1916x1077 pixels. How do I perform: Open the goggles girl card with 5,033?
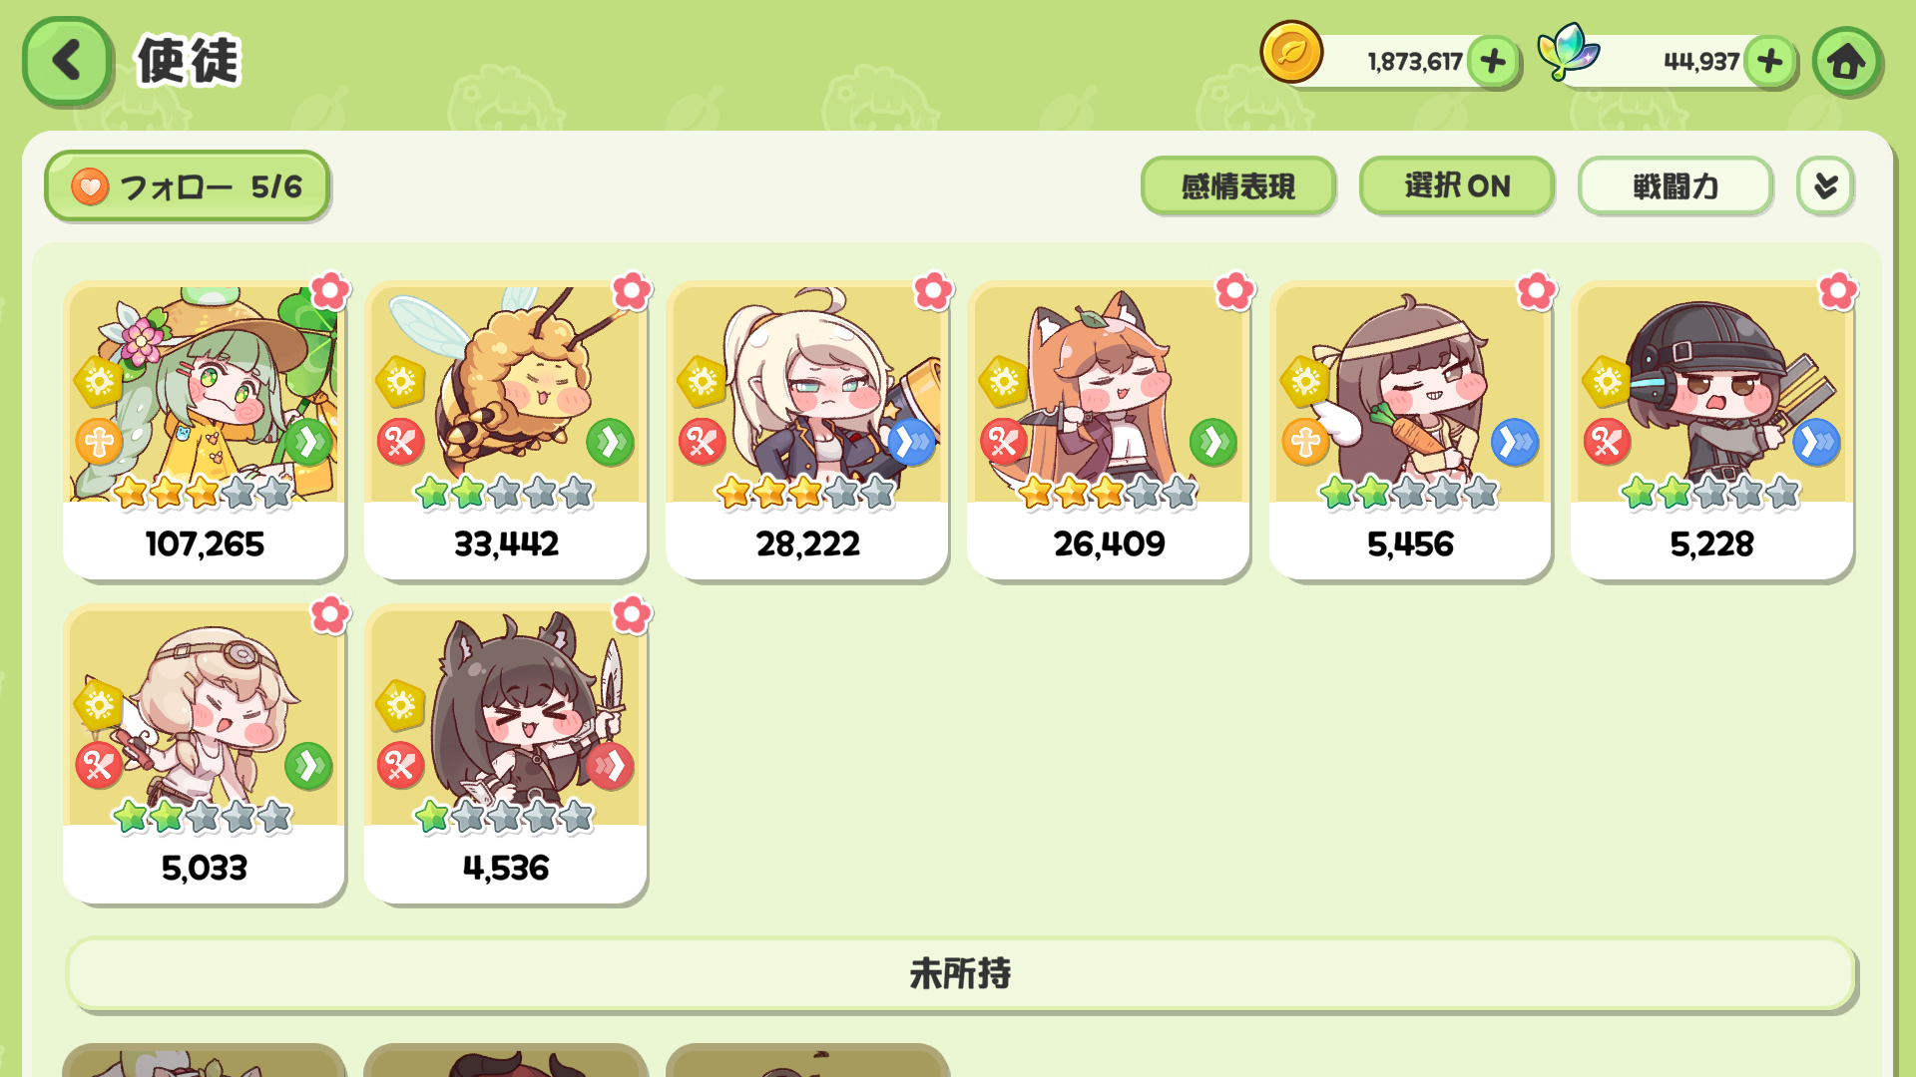204,755
